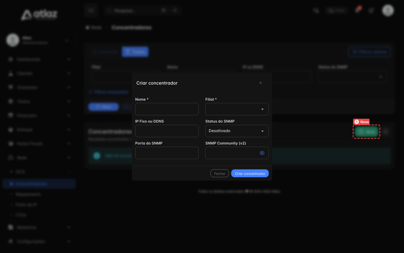Click the Fechar button

coord(220,173)
